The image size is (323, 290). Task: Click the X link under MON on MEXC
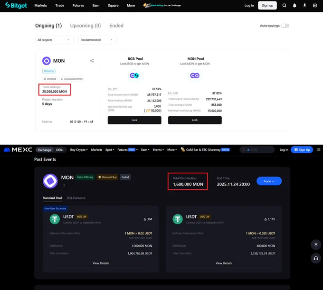tap(64, 185)
